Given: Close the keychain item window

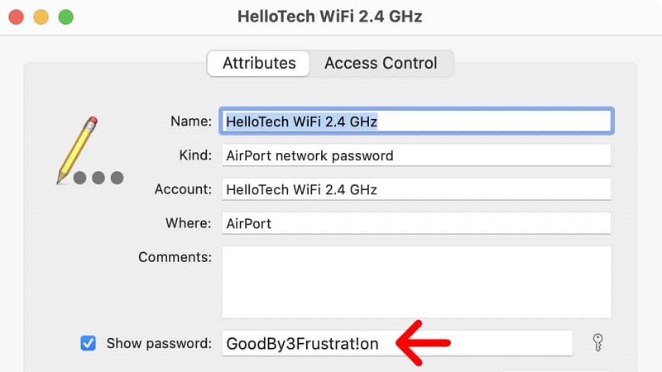Looking at the screenshot, I should 16,17.
